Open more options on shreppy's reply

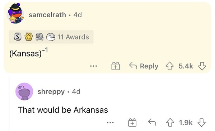click(x=110, y=122)
